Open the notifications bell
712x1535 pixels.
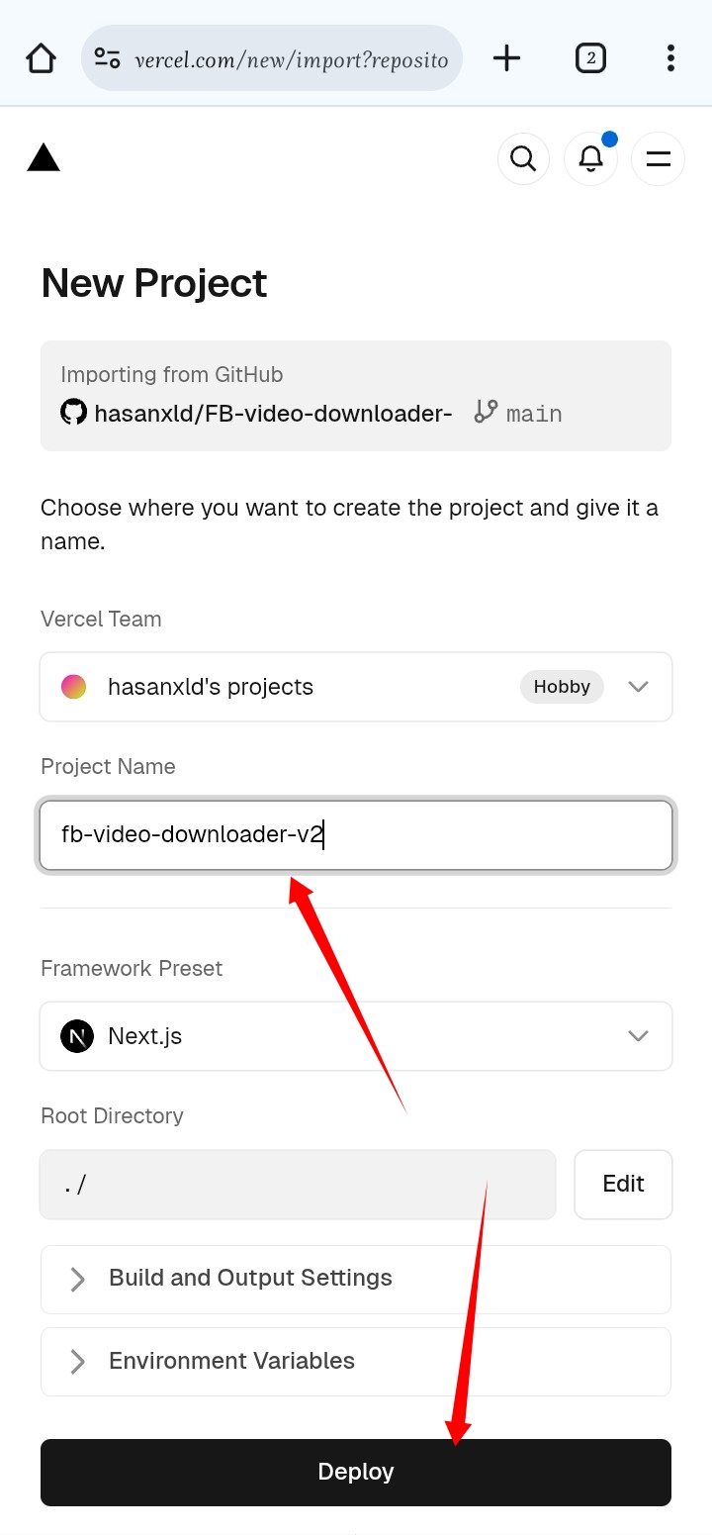tap(590, 158)
